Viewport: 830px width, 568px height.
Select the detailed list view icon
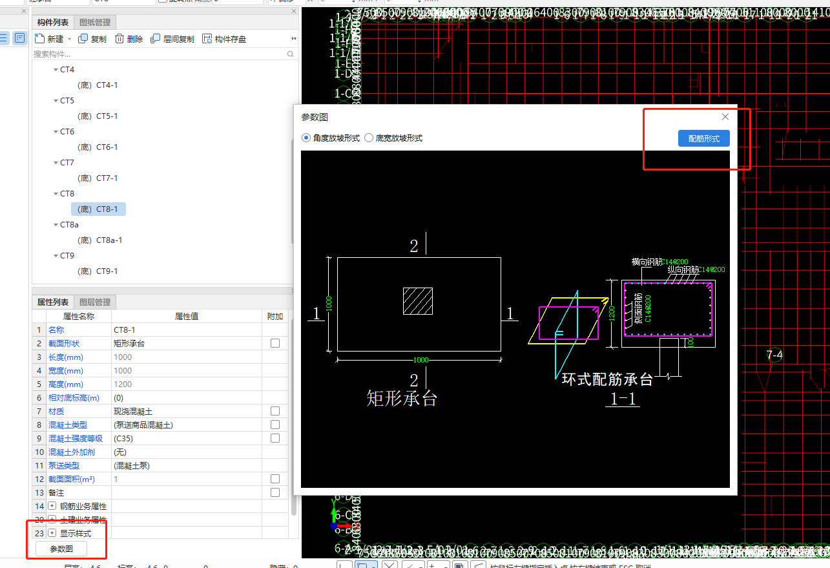tap(19, 37)
